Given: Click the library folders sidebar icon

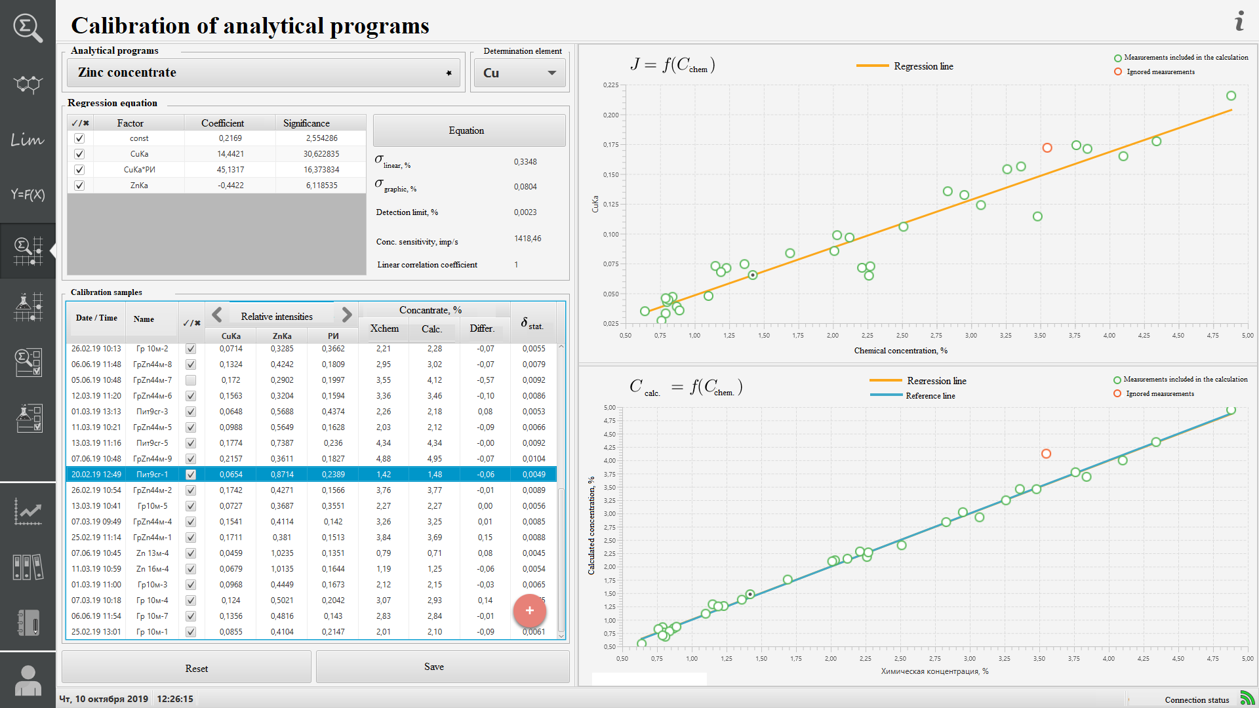Looking at the screenshot, I should [x=28, y=567].
